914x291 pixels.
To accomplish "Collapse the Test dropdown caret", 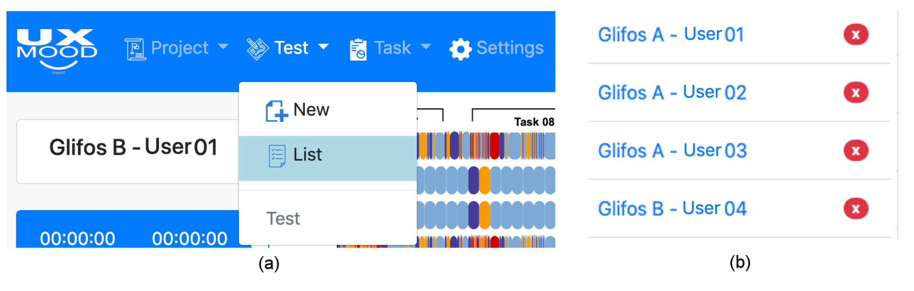I will click(323, 47).
